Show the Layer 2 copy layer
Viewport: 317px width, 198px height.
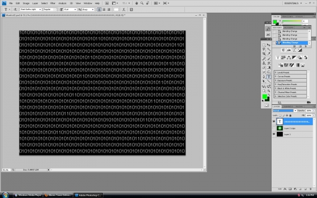coord(274,128)
